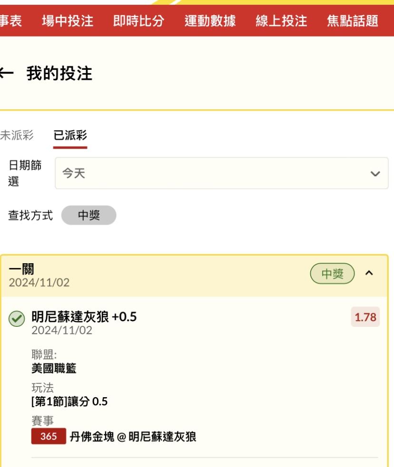Toggle the 中獎 search filter chip
Image resolution: width=394 pixels, height=467 pixels.
tap(89, 215)
